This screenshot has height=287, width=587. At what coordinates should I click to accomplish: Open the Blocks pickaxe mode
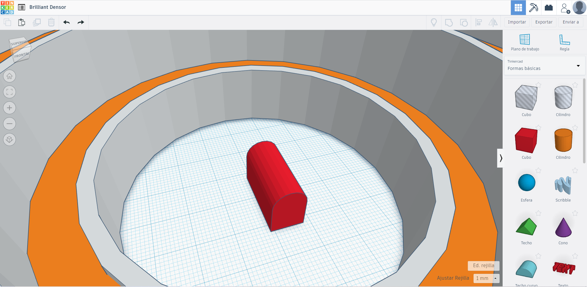pos(533,8)
